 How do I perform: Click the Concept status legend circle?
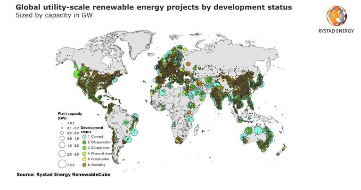click(x=83, y=136)
